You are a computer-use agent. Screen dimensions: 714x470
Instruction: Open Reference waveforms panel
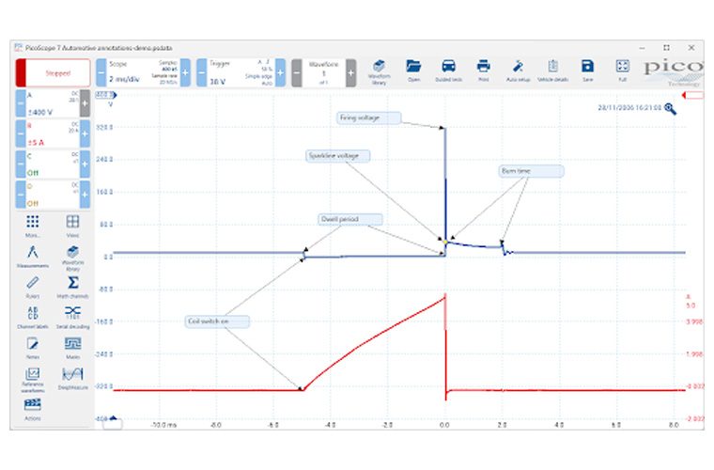(x=33, y=377)
